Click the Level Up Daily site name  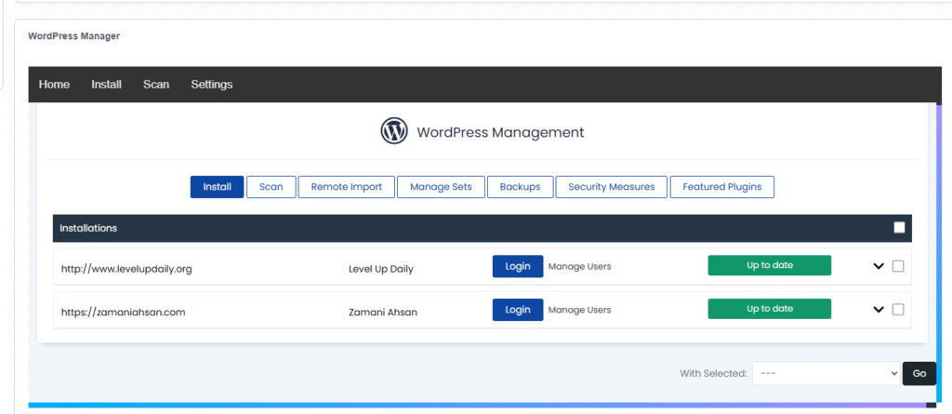pyautogui.click(x=380, y=269)
